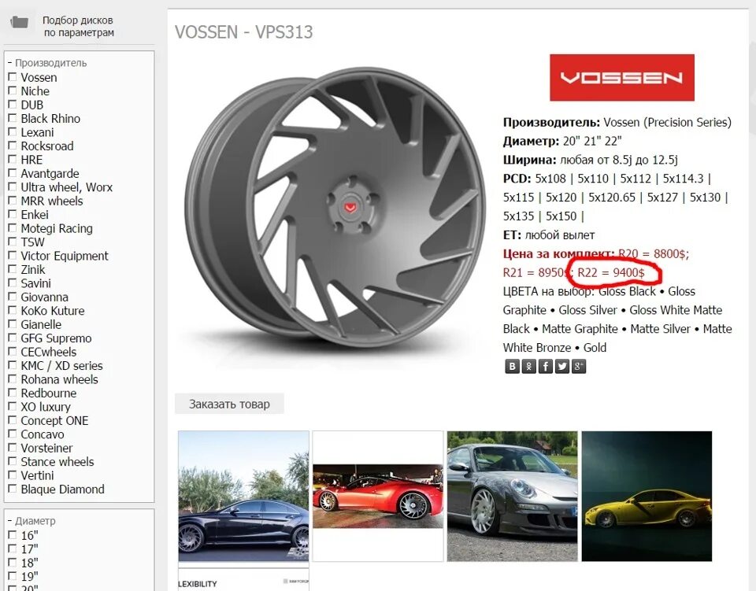Check the CECwheels checkbox
Image resolution: width=756 pixels, height=591 pixels.
pos(13,351)
